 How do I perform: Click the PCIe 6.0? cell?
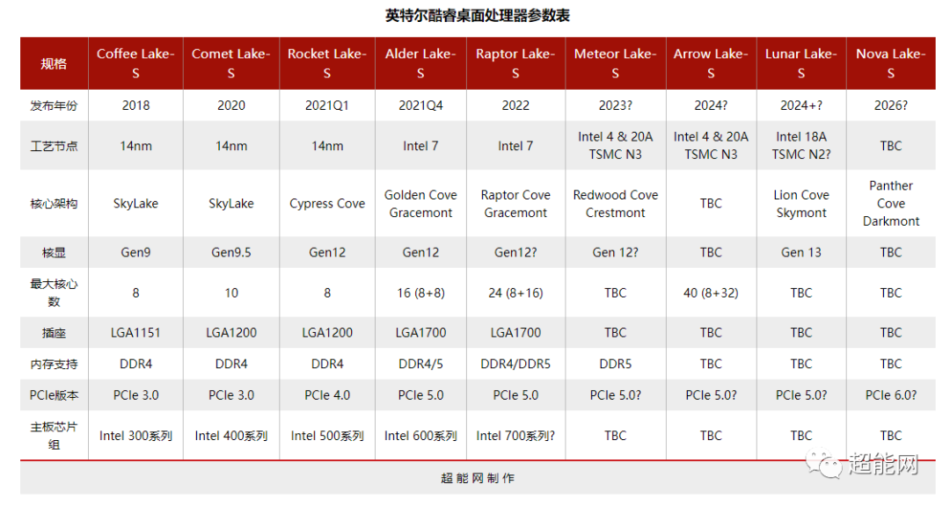point(890,395)
